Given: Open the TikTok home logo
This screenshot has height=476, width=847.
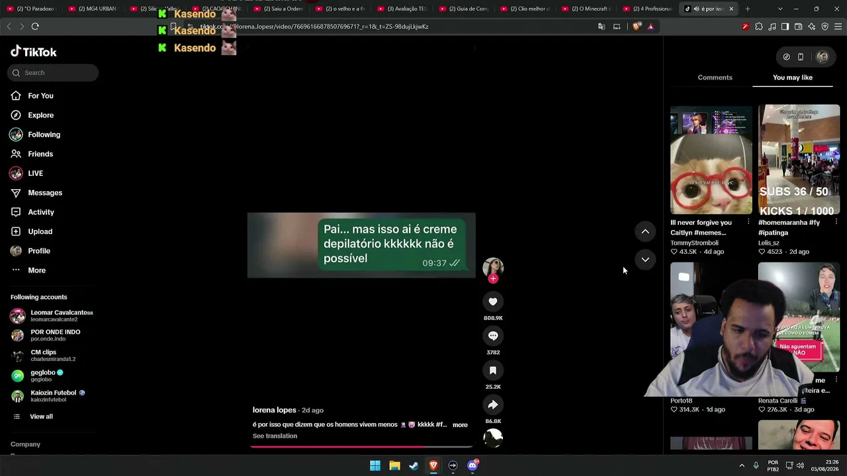Looking at the screenshot, I should [34, 52].
